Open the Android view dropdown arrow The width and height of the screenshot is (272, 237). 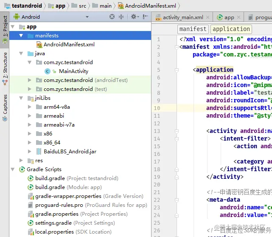point(87,17)
